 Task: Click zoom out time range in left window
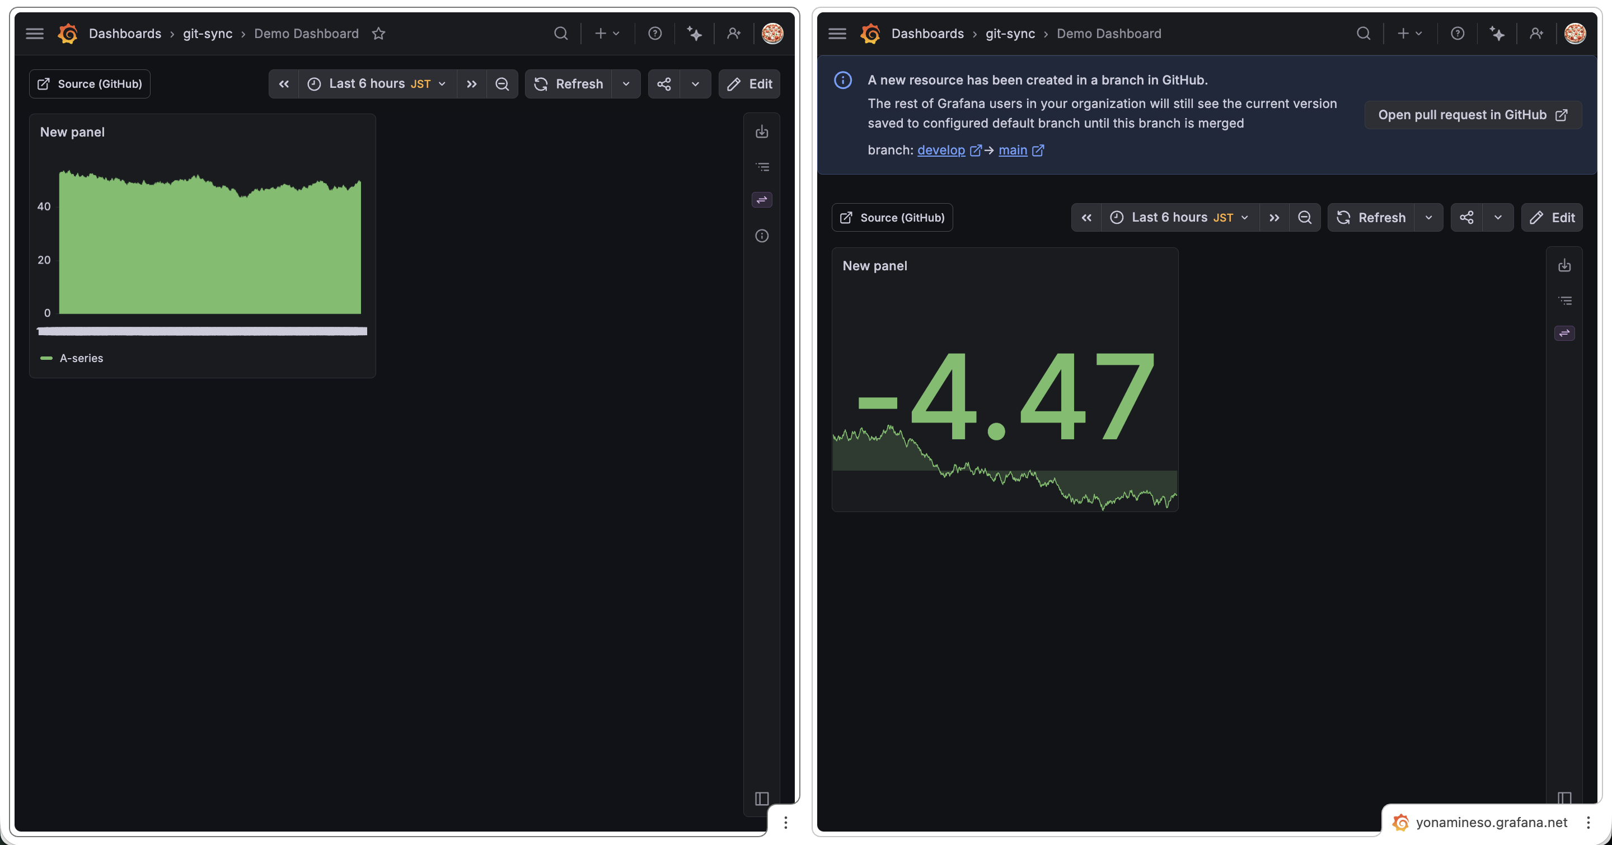[502, 84]
